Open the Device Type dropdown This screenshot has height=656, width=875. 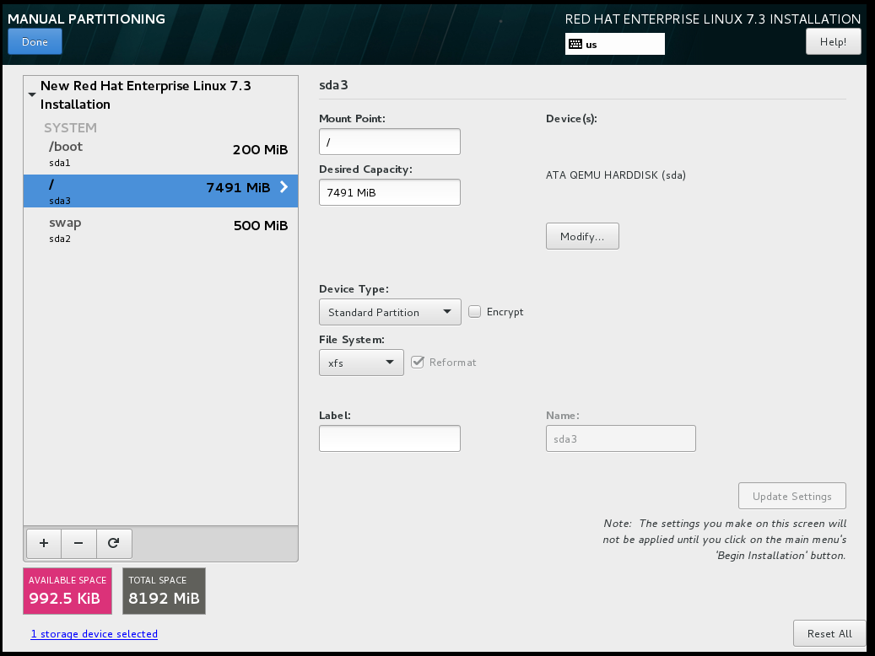click(390, 312)
